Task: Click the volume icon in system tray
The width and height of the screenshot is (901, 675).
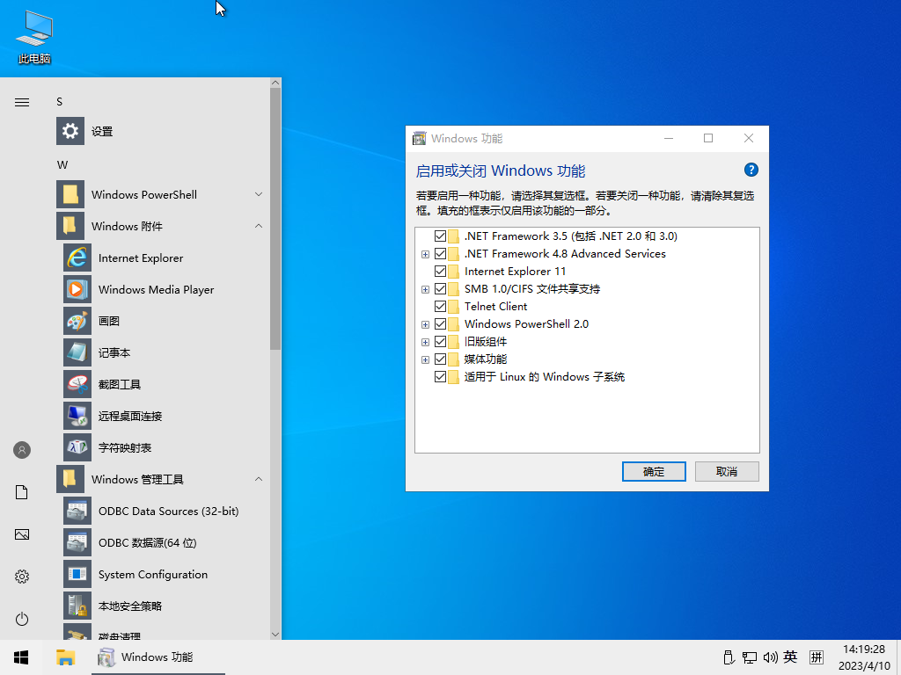Action: pos(770,657)
